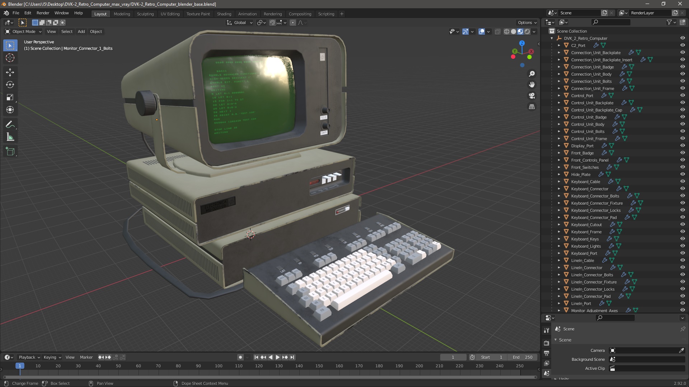Click the current frame playhead marker
The height and width of the screenshot is (387, 689).
tap(20, 366)
